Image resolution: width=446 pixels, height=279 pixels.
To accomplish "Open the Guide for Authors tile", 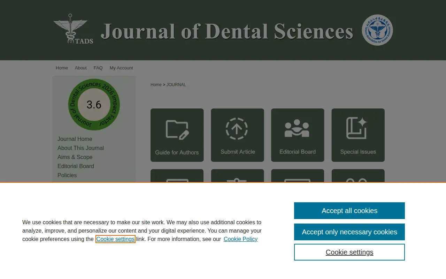I will (177, 135).
